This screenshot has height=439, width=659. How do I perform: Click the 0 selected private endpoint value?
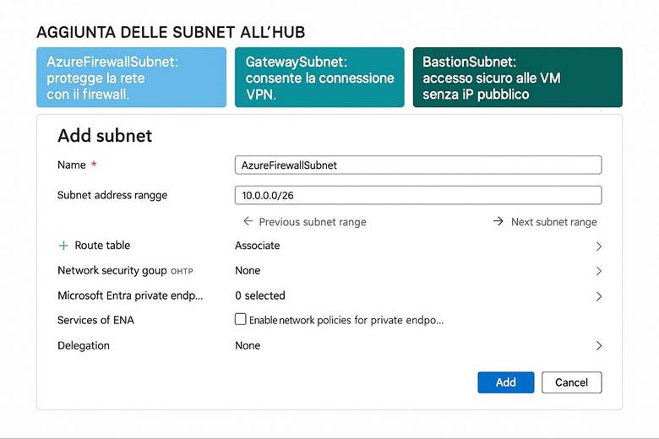(x=260, y=296)
